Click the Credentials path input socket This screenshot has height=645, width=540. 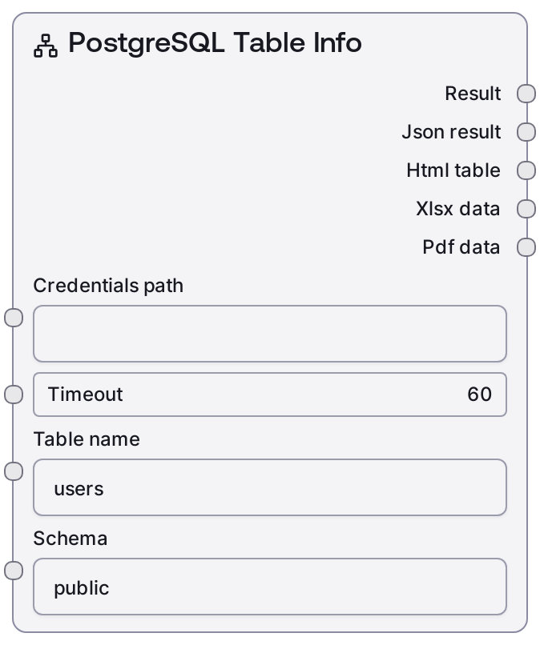tap(14, 318)
